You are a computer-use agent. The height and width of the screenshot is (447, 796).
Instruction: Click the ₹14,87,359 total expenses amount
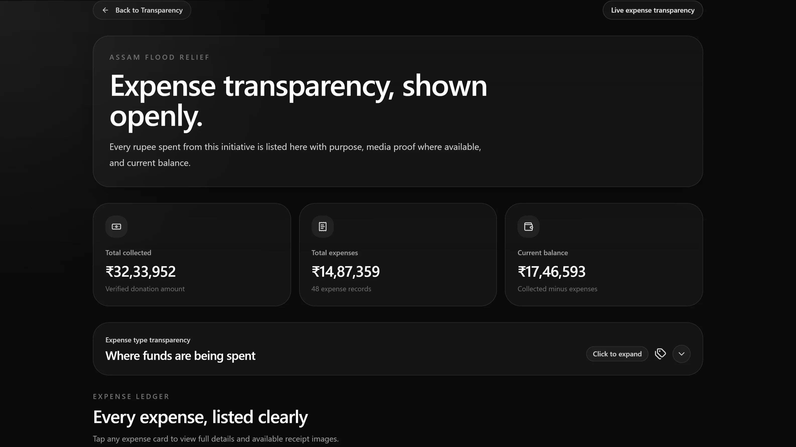346,272
